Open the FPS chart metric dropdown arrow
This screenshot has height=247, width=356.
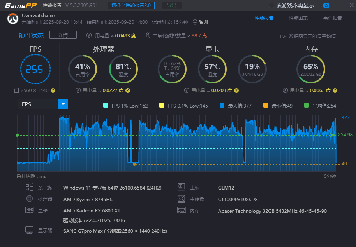pos(63,104)
